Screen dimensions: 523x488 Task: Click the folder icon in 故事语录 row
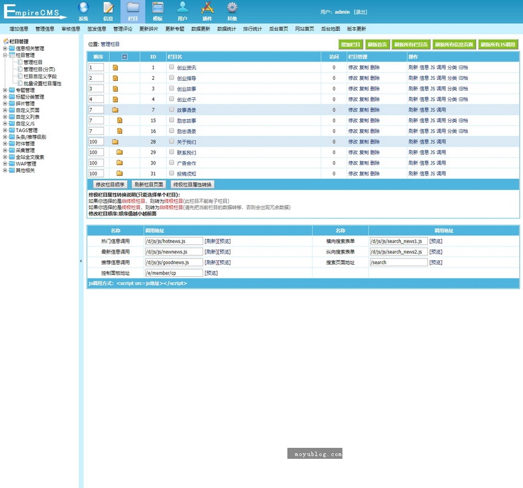click(116, 109)
